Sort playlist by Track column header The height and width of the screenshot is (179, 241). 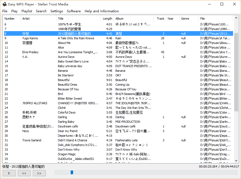160,19
